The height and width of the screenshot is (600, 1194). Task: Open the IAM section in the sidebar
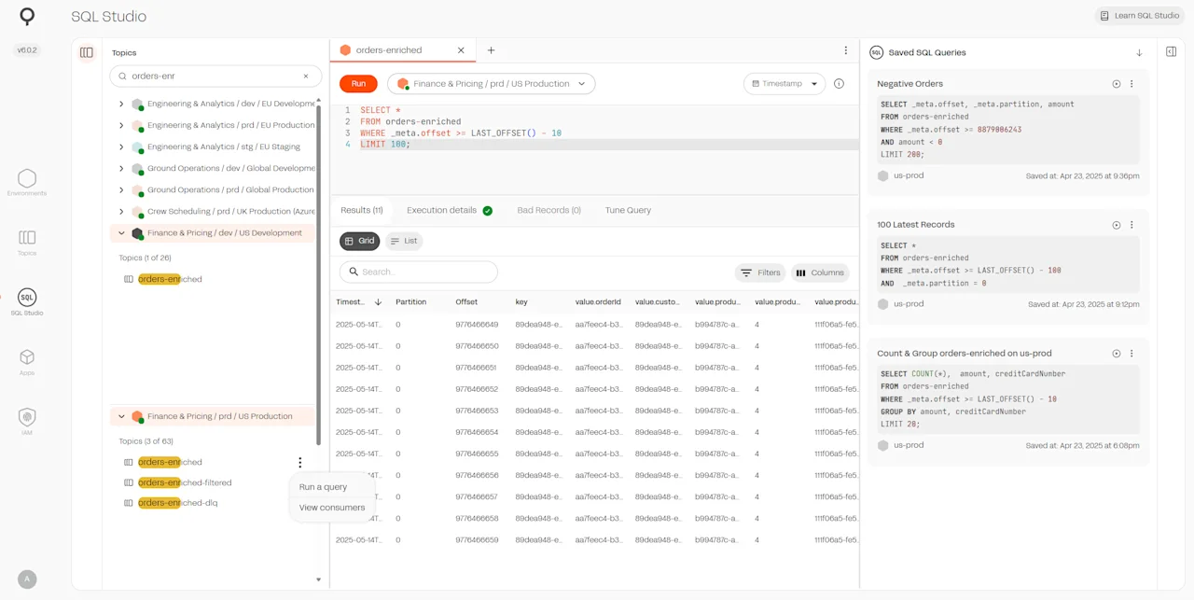pos(27,420)
